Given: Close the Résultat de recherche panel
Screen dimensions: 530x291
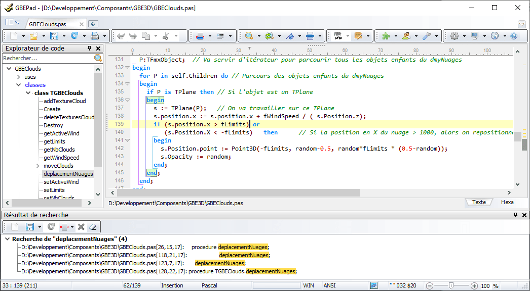Looking at the screenshot, I should tap(524, 215).
